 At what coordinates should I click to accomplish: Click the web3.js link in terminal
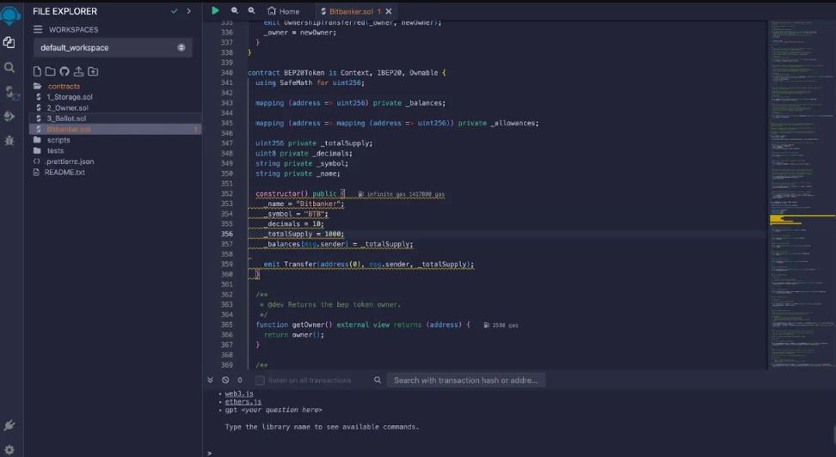239,393
